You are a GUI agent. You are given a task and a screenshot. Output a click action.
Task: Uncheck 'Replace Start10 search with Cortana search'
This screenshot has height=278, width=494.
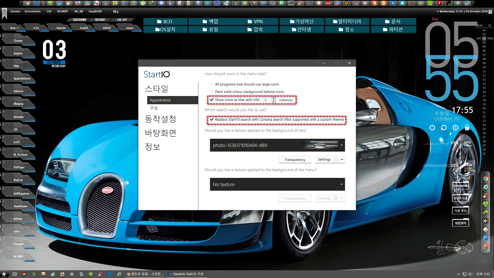[212, 119]
